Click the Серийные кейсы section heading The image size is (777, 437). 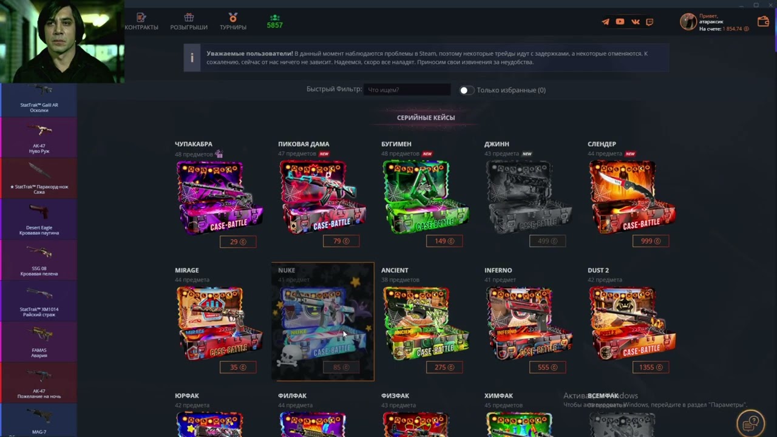(426, 118)
